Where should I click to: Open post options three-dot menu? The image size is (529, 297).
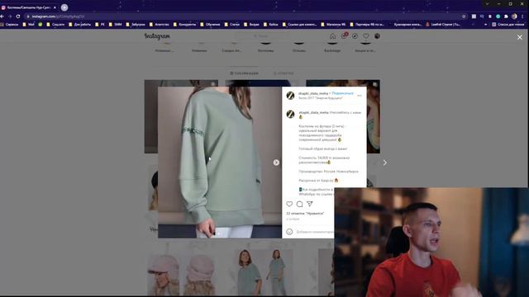point(360,96)
